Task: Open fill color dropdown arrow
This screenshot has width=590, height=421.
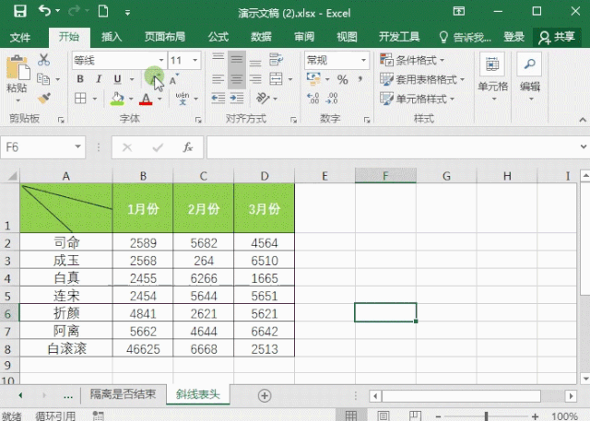Action: [x=131, y=99]
